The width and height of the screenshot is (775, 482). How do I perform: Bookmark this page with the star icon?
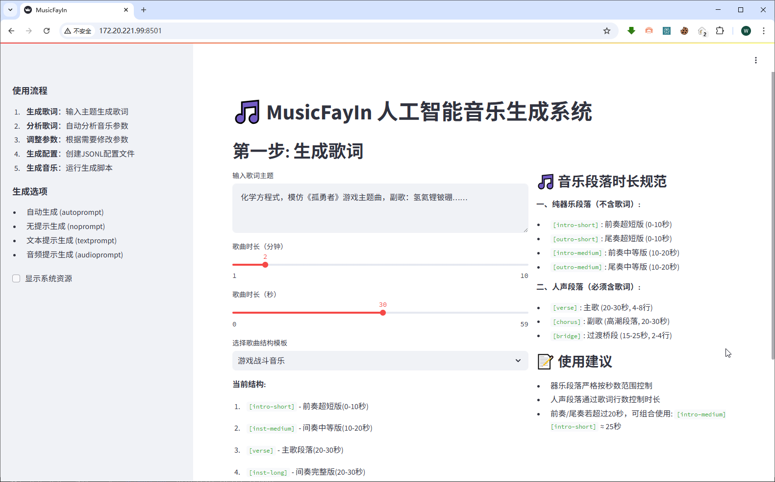(607, 31)
